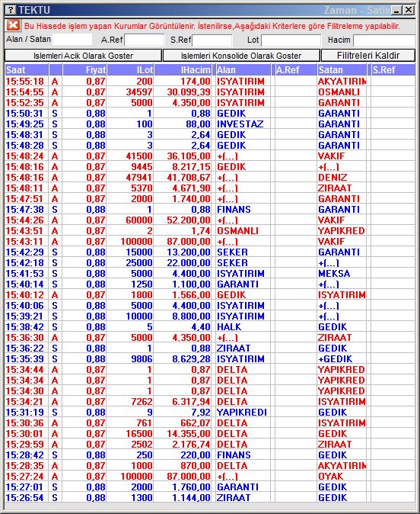Click the Alan column header
Screen dimensions: 420x514
click(x=243, y=70)
